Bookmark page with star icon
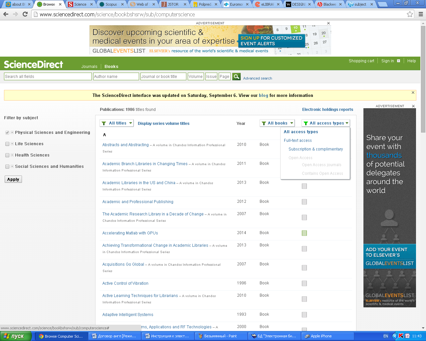 point(410,14)
